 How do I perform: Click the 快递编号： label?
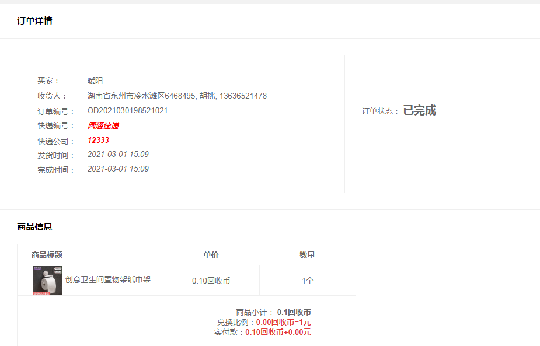[56, 125]
